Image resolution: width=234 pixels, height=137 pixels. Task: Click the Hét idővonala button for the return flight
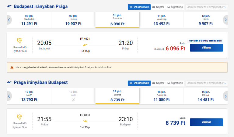click(x=139, y=83)
